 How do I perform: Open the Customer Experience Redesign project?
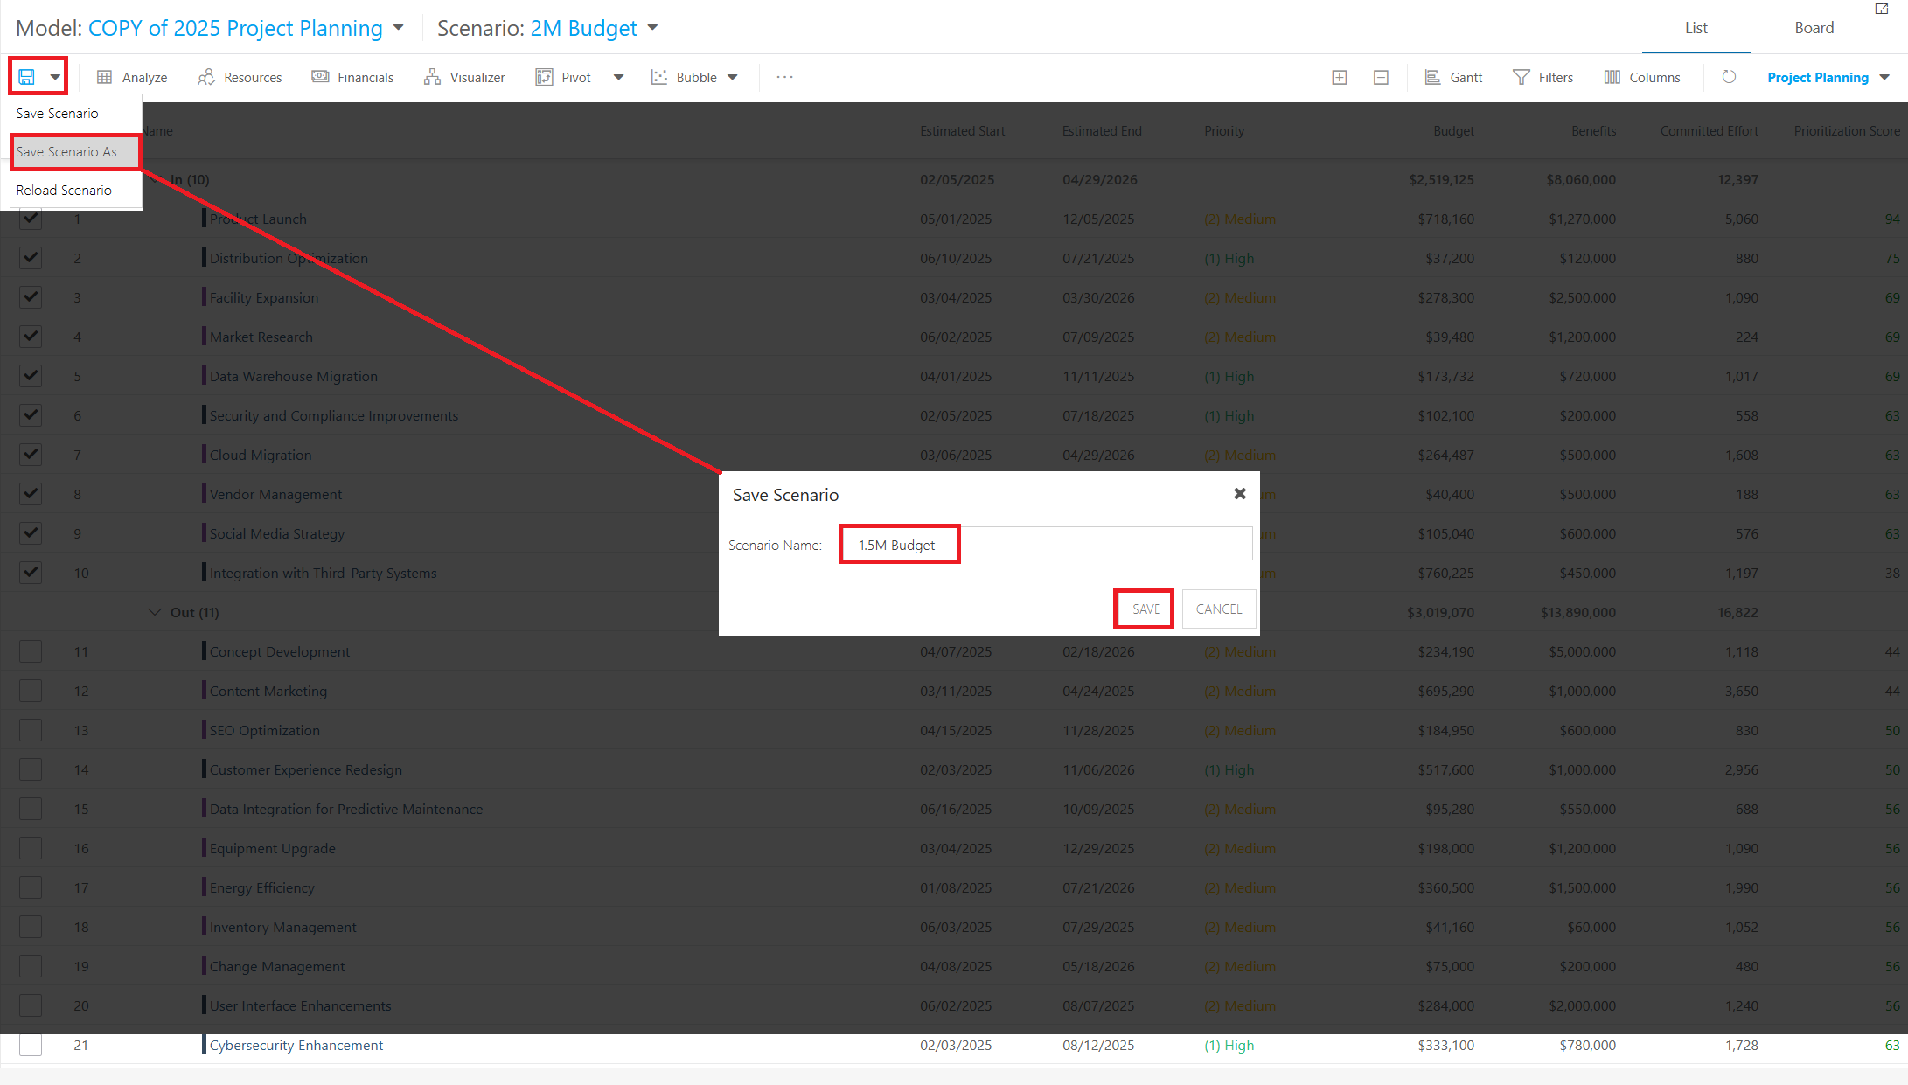click(x=306, y=769)
